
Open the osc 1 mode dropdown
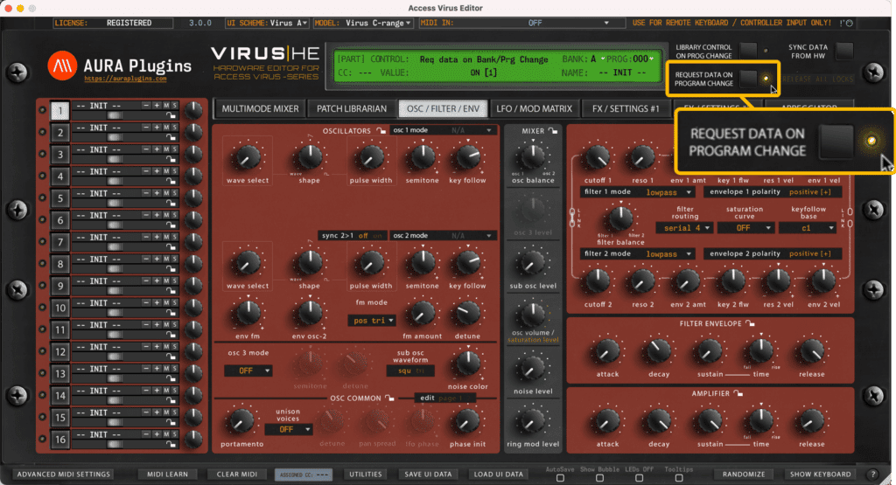pos(443,130)
